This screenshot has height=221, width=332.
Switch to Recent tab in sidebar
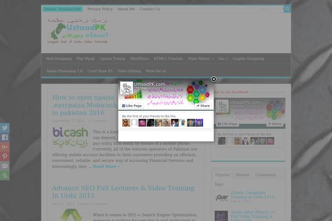[x=243, y=175]
